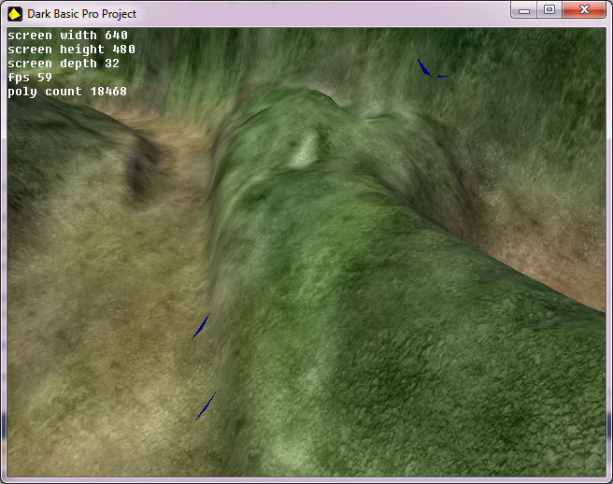The width and height of the screenshot is (613, 484).
Task: Click the tiny blue dash beside the upper-right blue object
Action: 443,77
